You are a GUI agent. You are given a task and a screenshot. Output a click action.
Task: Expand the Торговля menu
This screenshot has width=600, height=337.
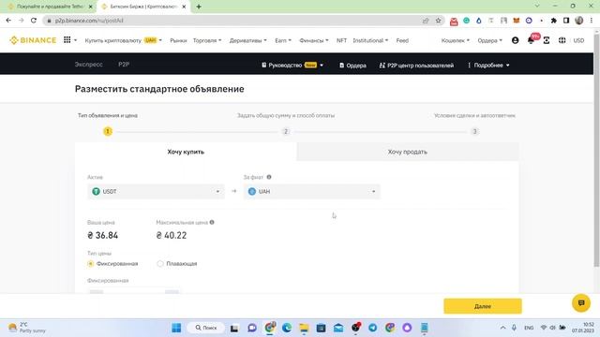tap(207, 40)
